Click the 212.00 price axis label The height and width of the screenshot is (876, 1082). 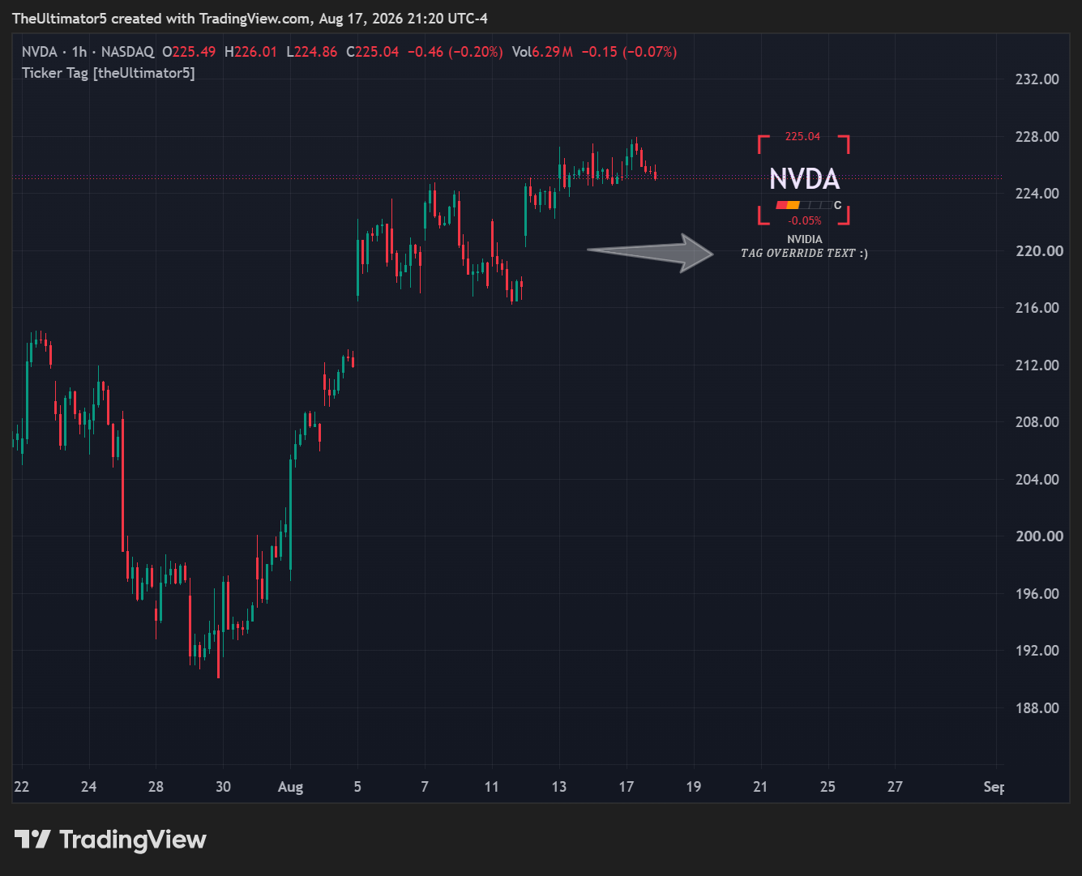pos(1037,365)
